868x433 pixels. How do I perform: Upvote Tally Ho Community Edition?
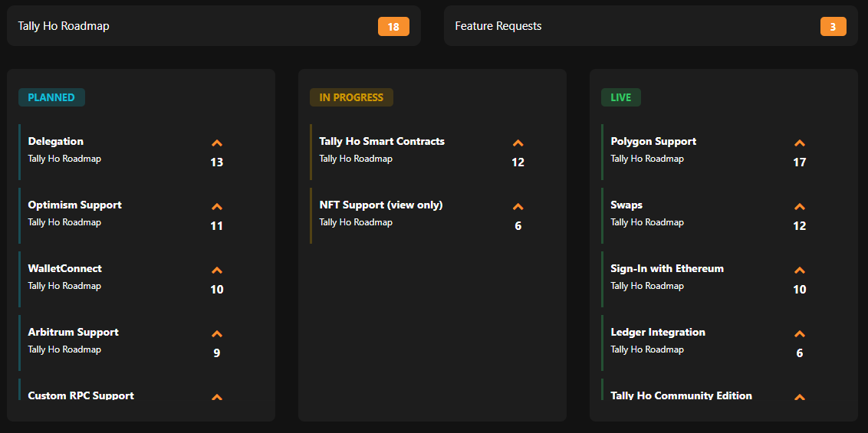coord(799,396)
